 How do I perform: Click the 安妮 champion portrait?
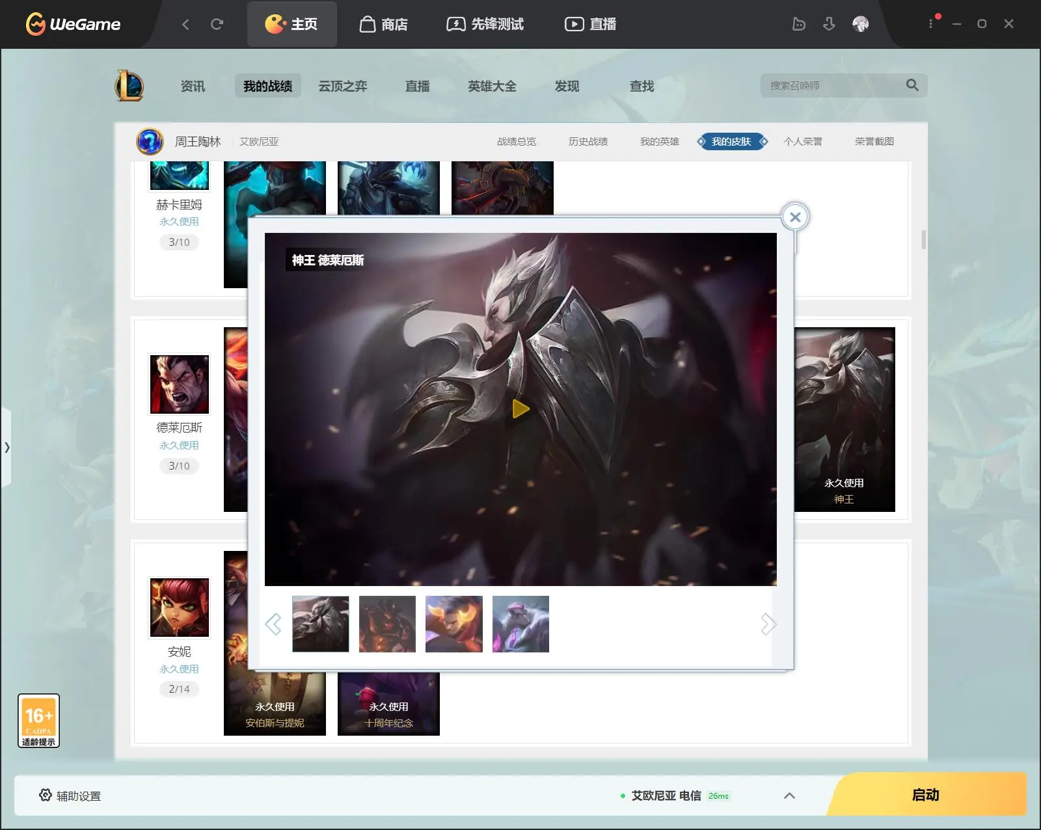(x=180, y=608)
